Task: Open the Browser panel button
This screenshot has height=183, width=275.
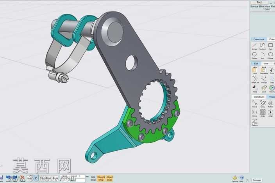Action: tap(257, 180)
